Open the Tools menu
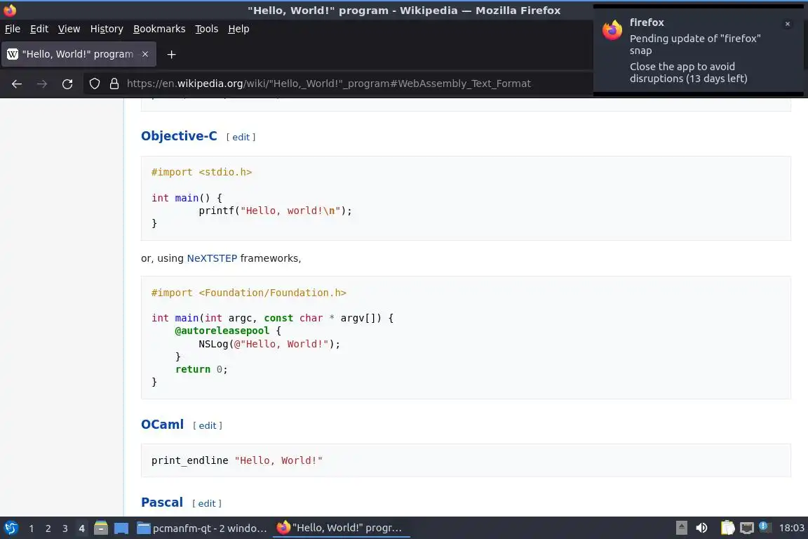The image size is (808, 539). (x=207, y=29)
